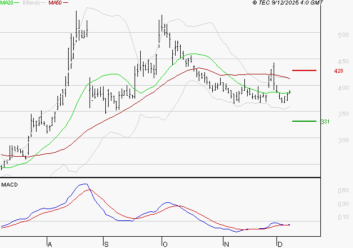Click the red 428 resistance value
This screenshot has width=353, height=248.
pyautogui.click(x=338, y=71)
